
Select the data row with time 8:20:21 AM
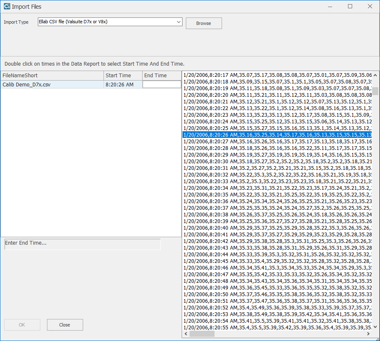pos(277,102)
